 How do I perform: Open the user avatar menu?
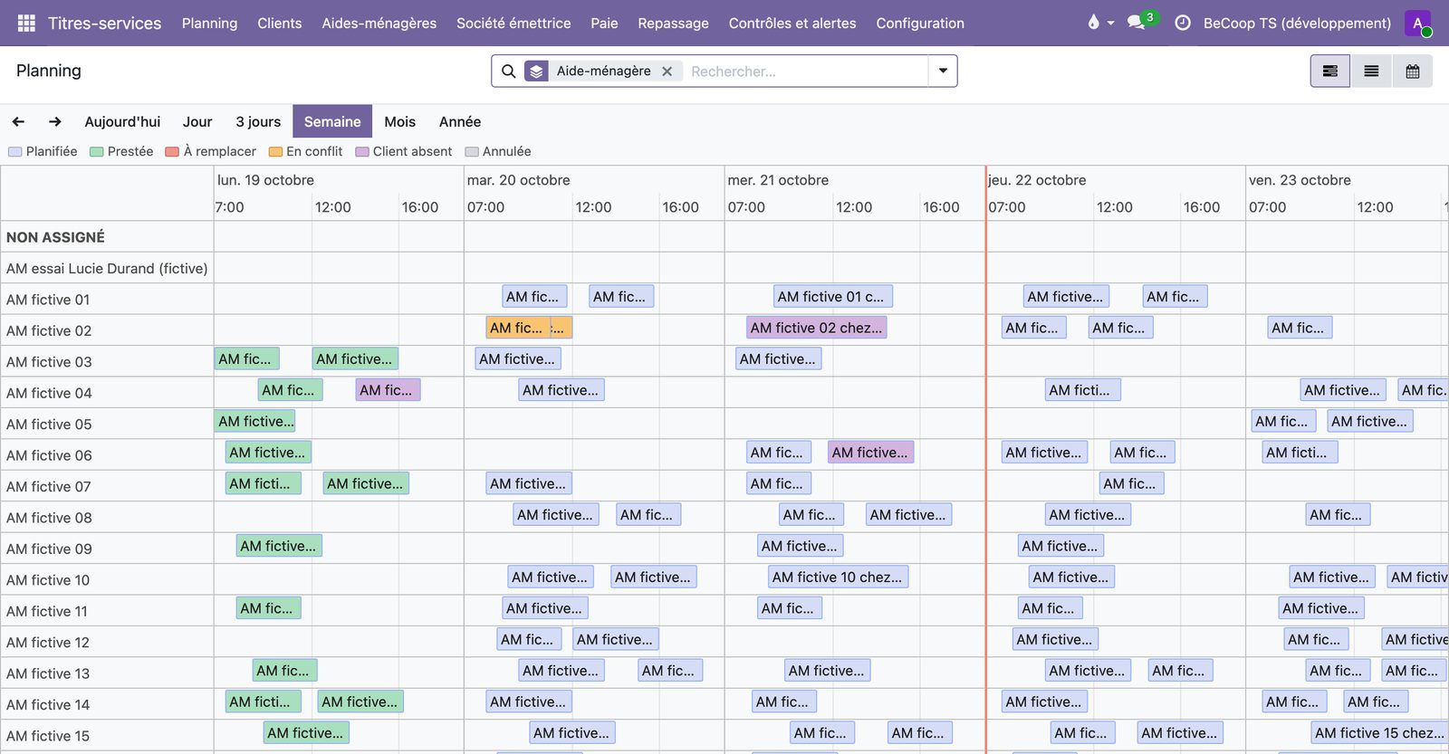(x=1417, y=23)
